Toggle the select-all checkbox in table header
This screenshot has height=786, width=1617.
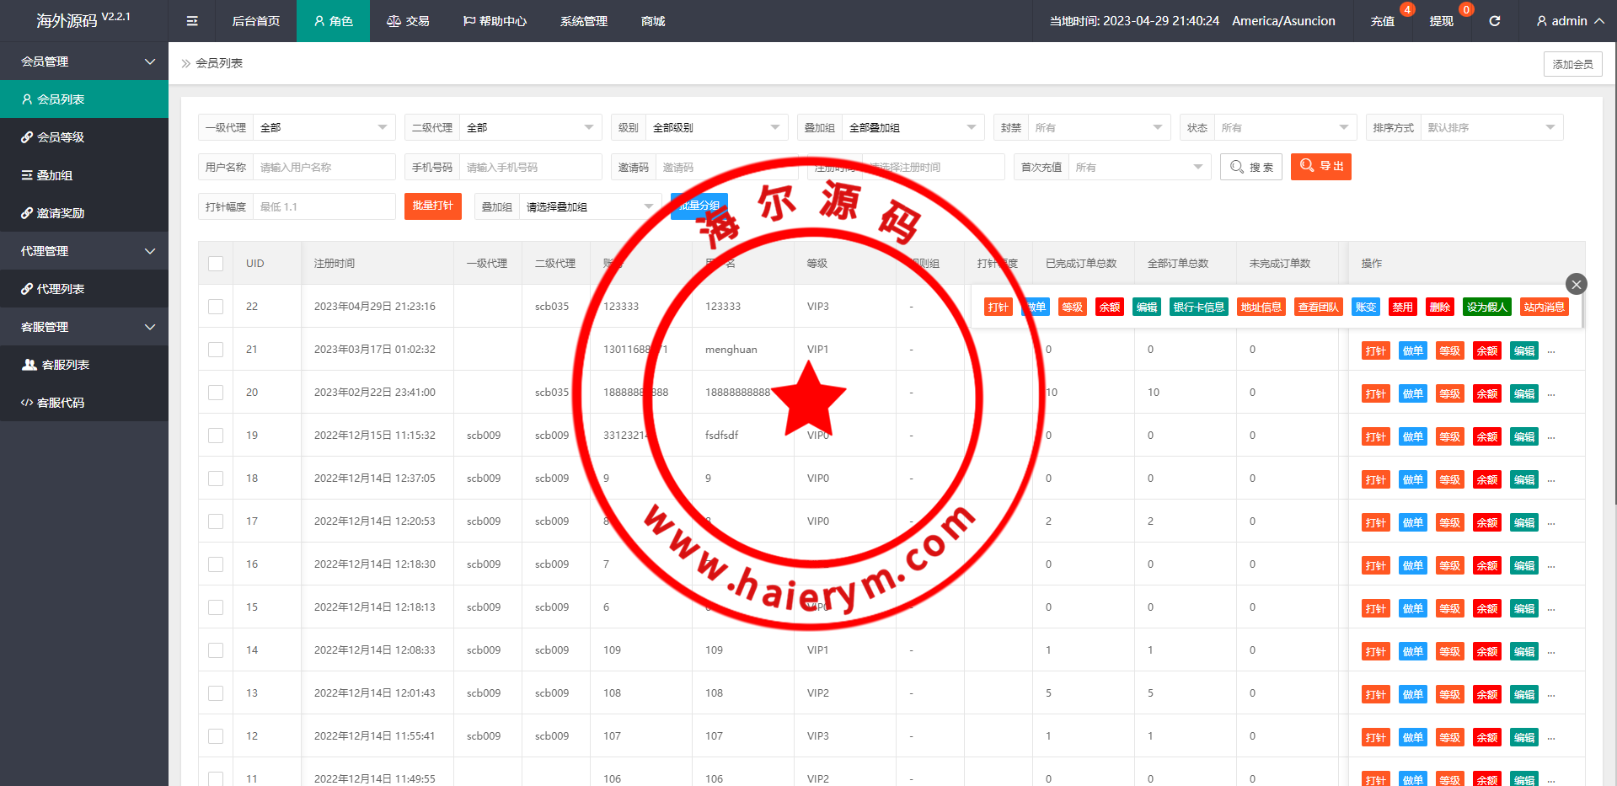tap(216, 264)
